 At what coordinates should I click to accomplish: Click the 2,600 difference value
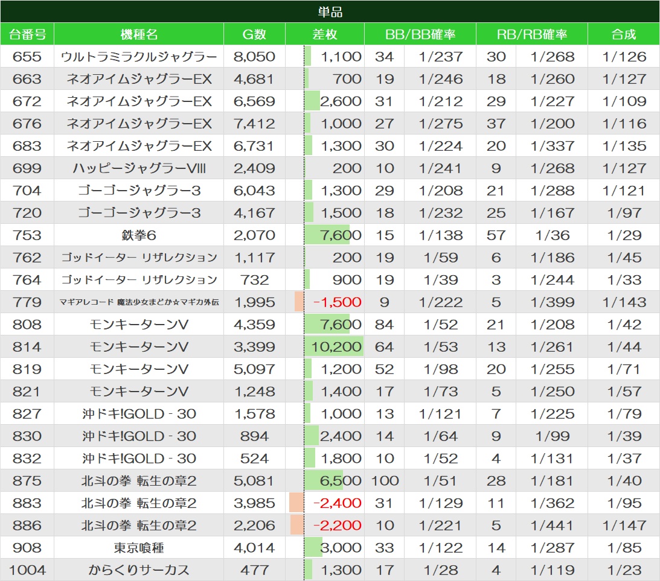coord(341,101)
